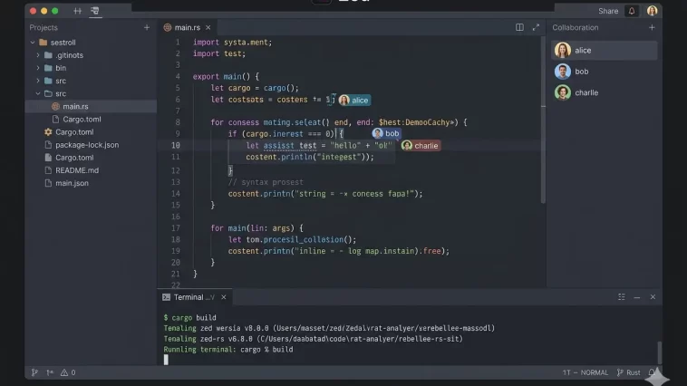Click the '$ cargo build' terminal line
This screenshot has height=386, width=687.
point(189,318)
